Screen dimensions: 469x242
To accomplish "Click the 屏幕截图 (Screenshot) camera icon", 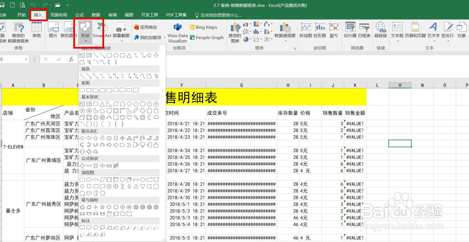I will 121,27.
